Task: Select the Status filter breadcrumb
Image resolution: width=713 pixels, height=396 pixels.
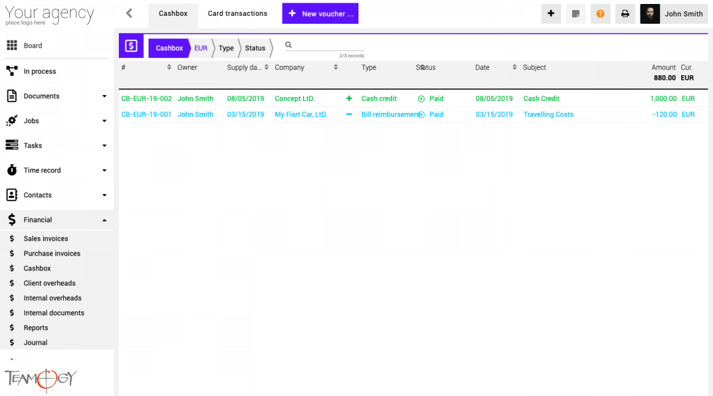Action: tap(255, 48)
